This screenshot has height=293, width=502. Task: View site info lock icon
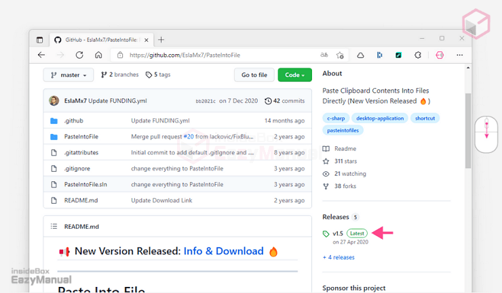tap(120, 55)
